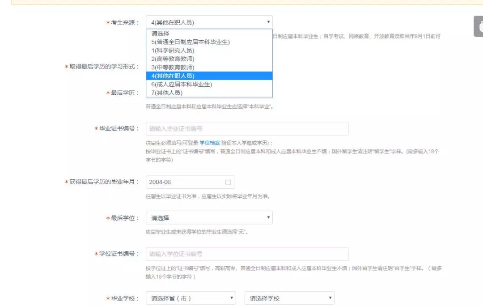
Task: Open the 请选择学校 dropdown
Action: coord(289,298)
